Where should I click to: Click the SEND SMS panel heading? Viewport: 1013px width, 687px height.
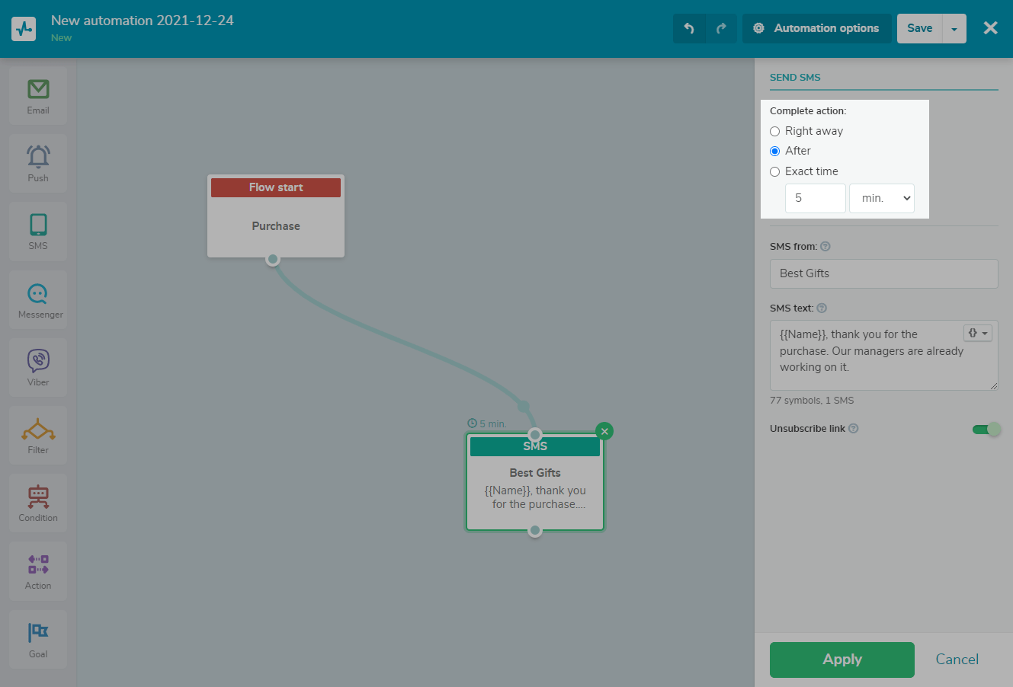coord(795,77)
